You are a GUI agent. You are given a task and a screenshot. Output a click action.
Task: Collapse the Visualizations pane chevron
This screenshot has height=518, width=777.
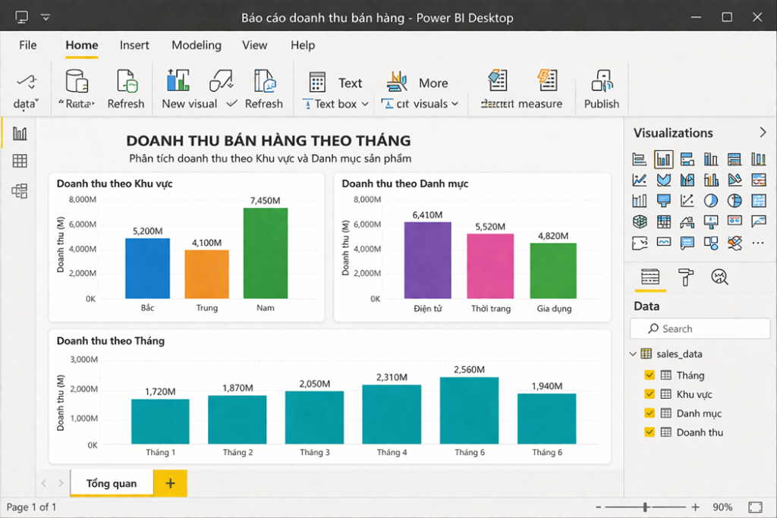(x=763, y=133)
